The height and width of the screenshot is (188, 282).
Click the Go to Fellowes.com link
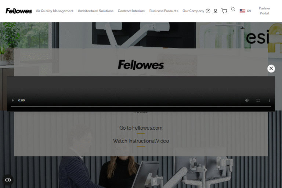[141, 128]
